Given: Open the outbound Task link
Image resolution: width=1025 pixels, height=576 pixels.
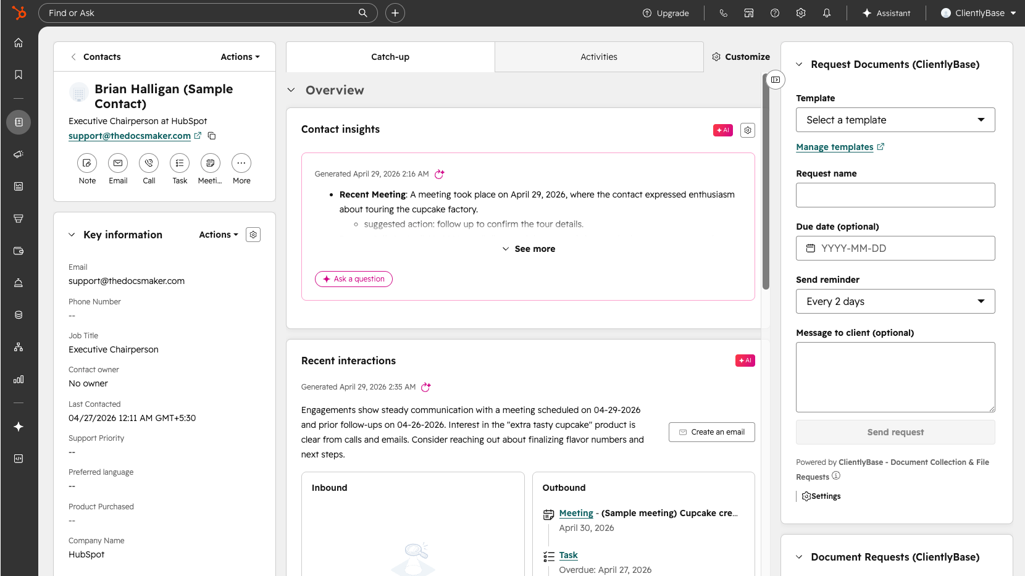Looking at the screenshot, I should (569, 555).
